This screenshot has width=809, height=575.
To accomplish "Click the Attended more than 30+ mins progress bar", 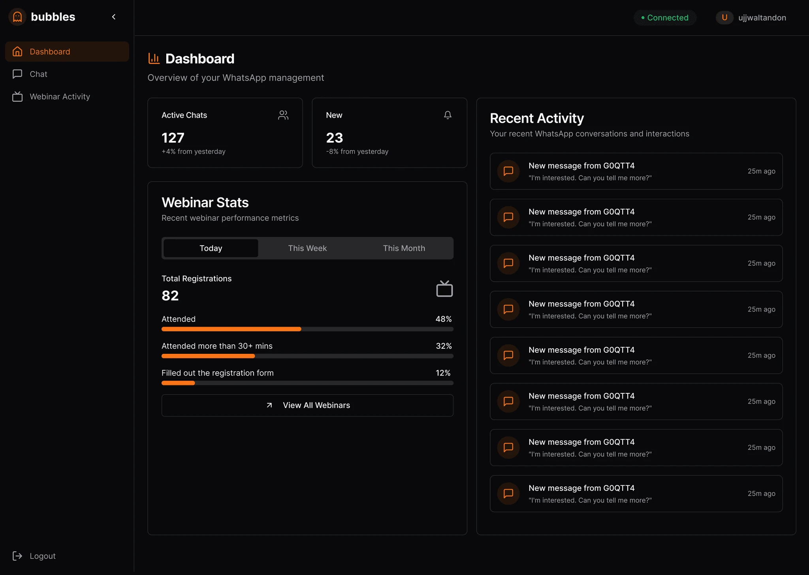I will coord(307,356).
